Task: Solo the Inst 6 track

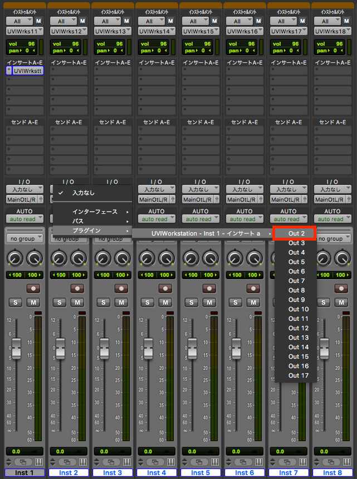Action: point(236,302)
